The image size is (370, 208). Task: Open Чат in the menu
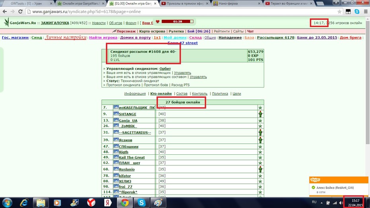250,31
